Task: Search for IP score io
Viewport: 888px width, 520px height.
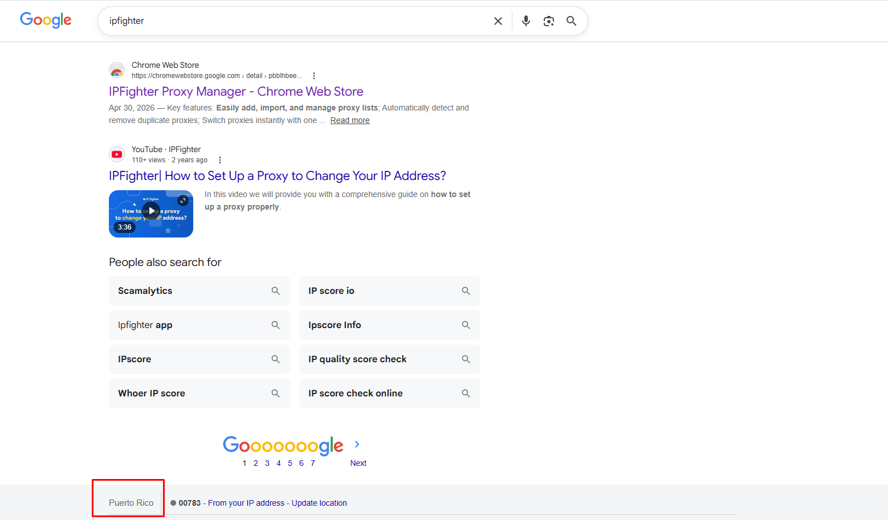Action: coord(390,291)
